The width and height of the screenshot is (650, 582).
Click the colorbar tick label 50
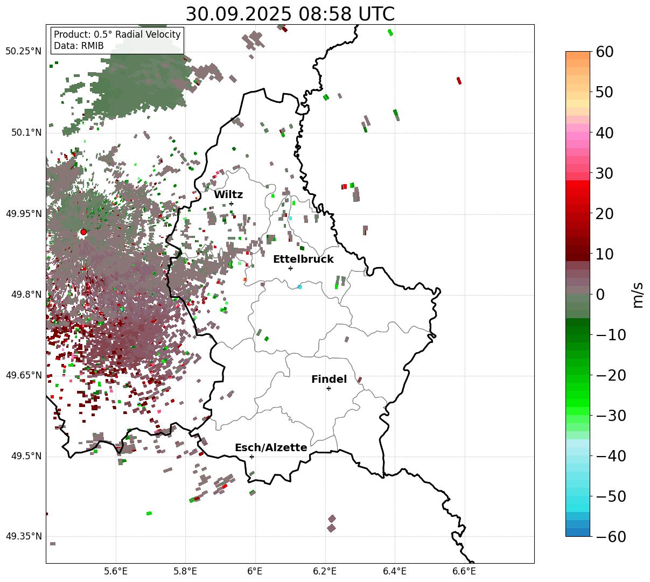pos(605,92)
